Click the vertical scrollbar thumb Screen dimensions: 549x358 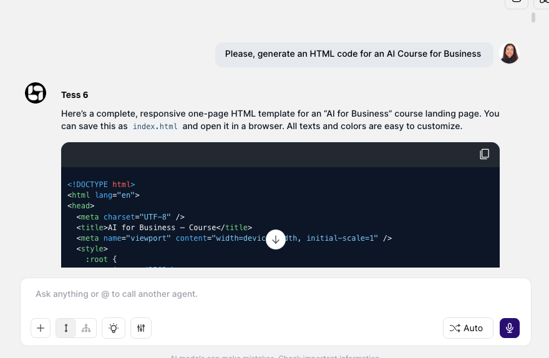click(x=533, y=17)
